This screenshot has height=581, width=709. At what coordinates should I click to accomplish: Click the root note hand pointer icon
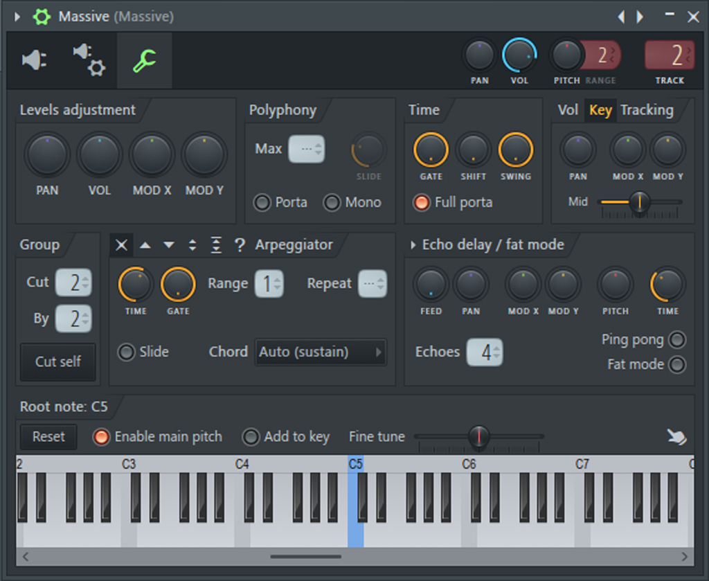tap(676, 436)
